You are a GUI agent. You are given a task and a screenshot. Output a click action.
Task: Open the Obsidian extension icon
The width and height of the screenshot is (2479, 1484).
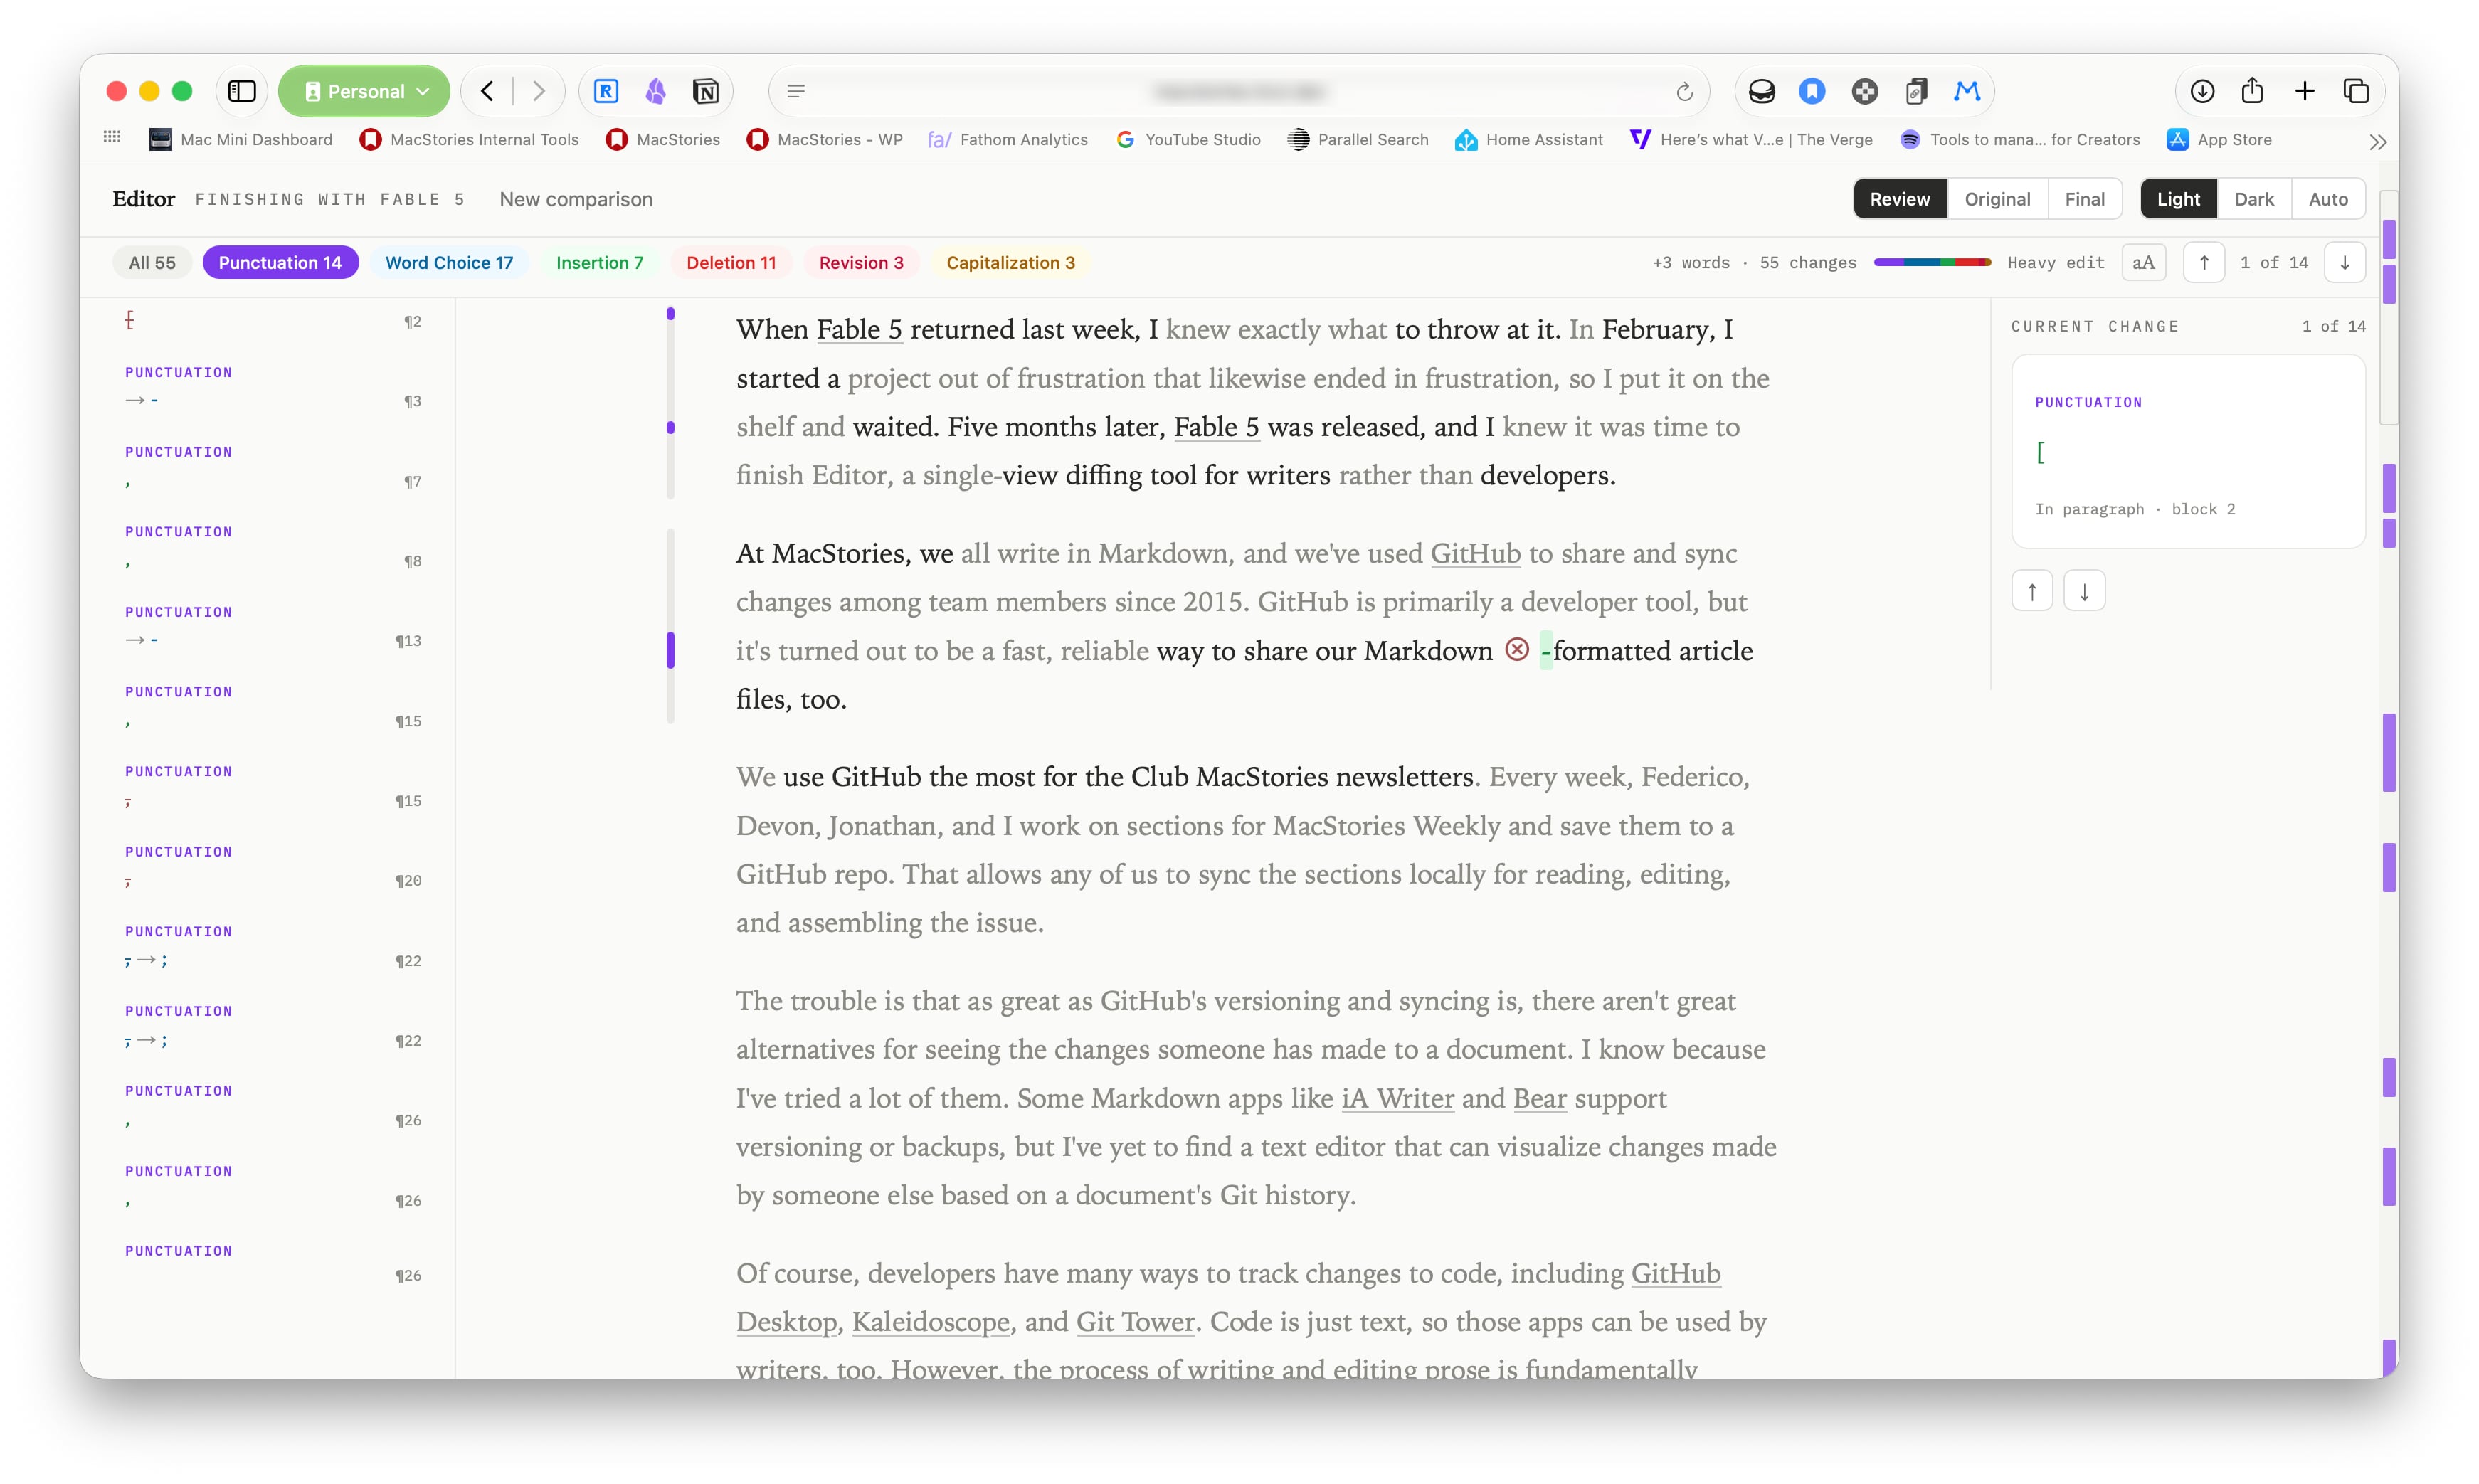click(x=655, y=91)
